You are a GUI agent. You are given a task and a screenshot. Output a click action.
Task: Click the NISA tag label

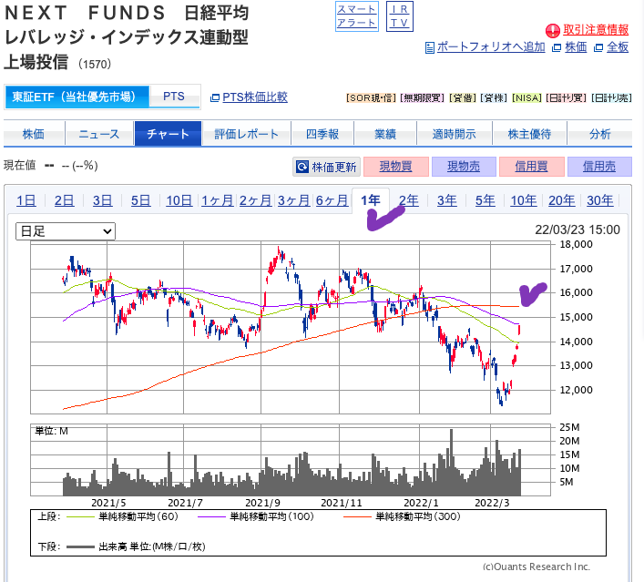[526, 98]
